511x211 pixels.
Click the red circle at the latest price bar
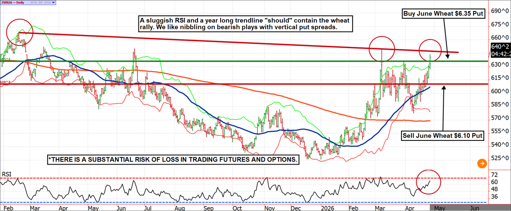click(431, 50)
